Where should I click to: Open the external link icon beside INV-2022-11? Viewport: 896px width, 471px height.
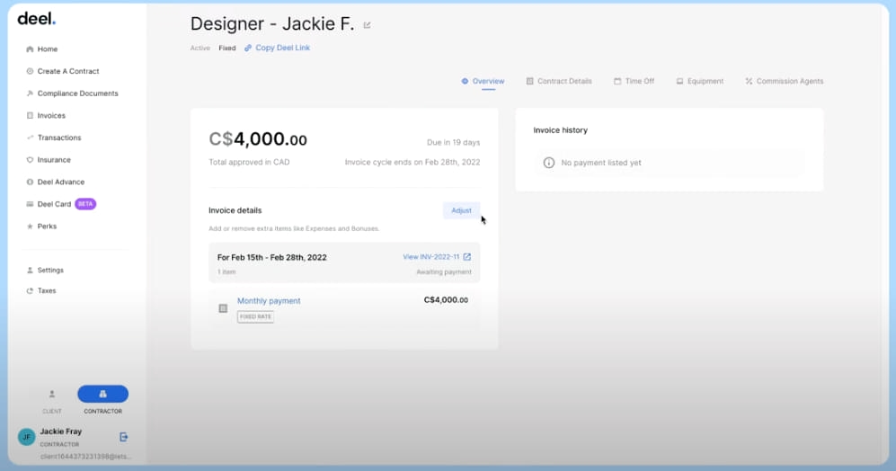point(466,257)
